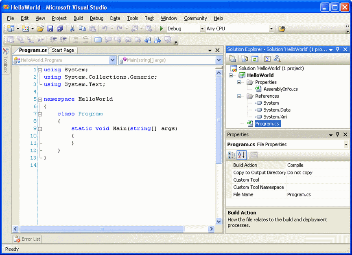The image size is (352, 255).
Task: Open the Debug configuration dropdown
Action: 202,29
